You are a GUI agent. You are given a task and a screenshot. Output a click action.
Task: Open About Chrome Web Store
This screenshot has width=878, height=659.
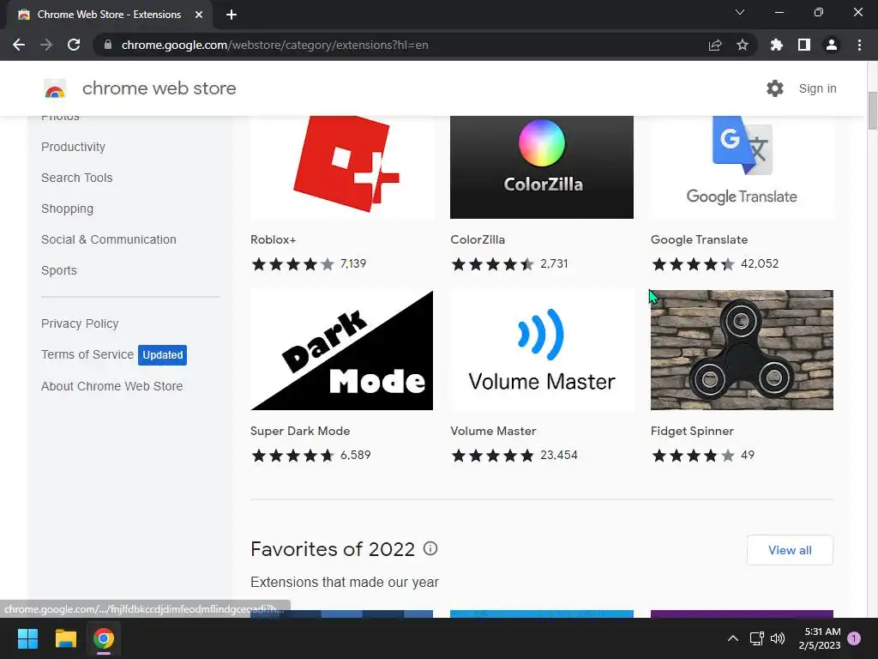(x=112, y=386)
